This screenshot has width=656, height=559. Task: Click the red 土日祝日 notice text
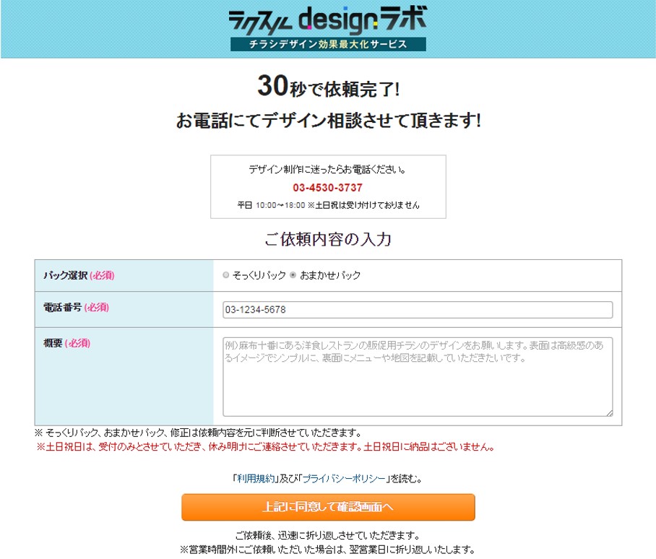[266, 446]
